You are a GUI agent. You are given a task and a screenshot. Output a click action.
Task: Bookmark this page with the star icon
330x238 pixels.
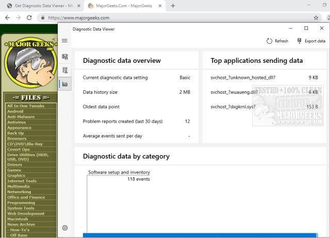(x=316, y=17)
